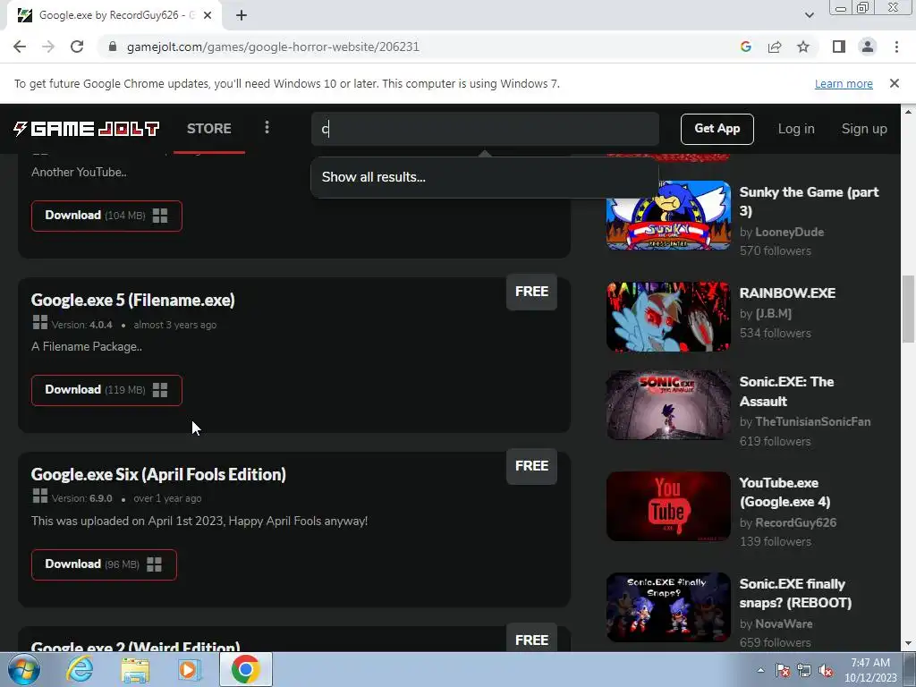The width and height of the screenshot is (916, 687).
Task: Open Chrome's three-dot settings menu
Action: (896, 47)
